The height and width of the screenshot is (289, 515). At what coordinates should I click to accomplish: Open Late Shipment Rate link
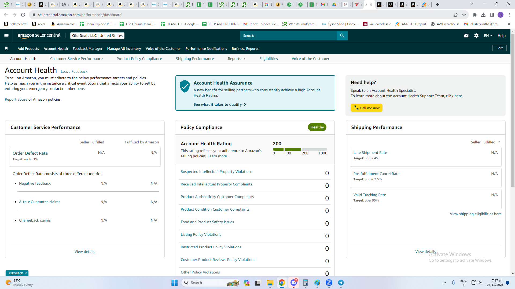[370, 153]
